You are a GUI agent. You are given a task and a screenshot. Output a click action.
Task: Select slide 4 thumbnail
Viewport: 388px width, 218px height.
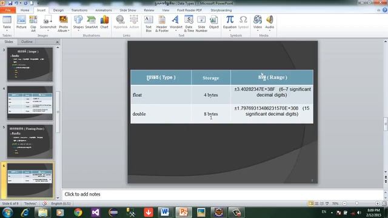click(30, 103)
